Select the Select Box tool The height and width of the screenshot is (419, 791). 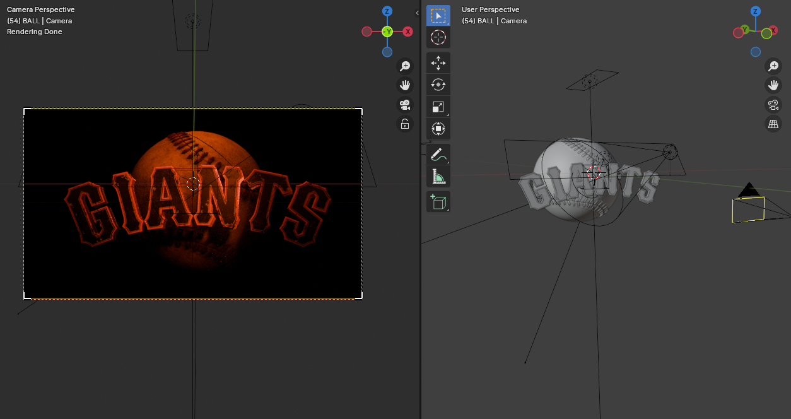coord(438,16)
